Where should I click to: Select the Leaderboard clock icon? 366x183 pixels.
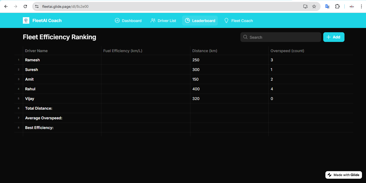pos(187,20)
